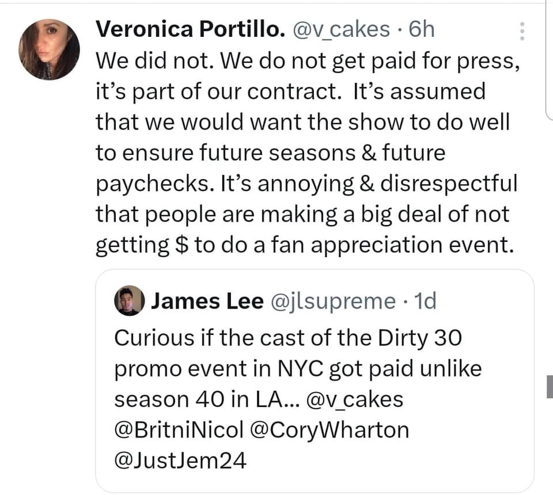
Task: Open the @JustJem24 mention
Action: click(180, 461)
